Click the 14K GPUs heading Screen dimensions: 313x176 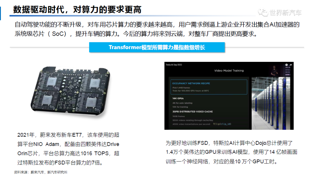click(178, 98)
